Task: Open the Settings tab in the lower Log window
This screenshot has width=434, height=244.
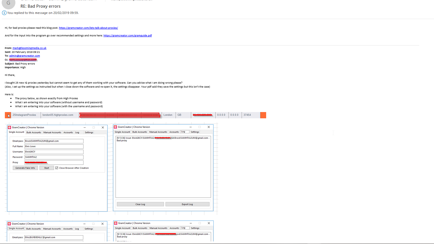Action: tap(195, 228)
